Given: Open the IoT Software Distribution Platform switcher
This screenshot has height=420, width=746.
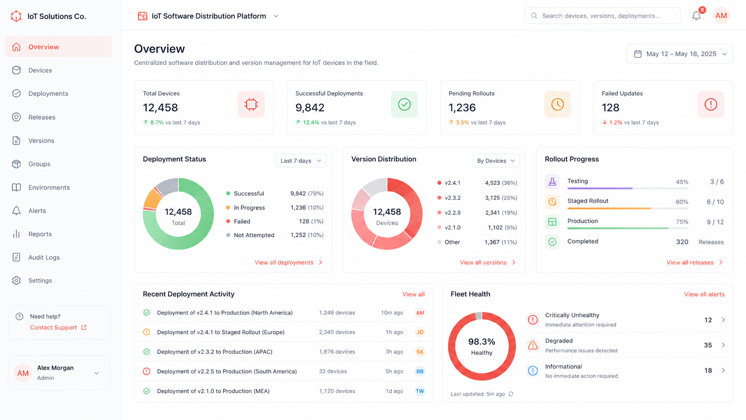Looking at the screenshot, I should pyautogui.click(x=208, y=16).
